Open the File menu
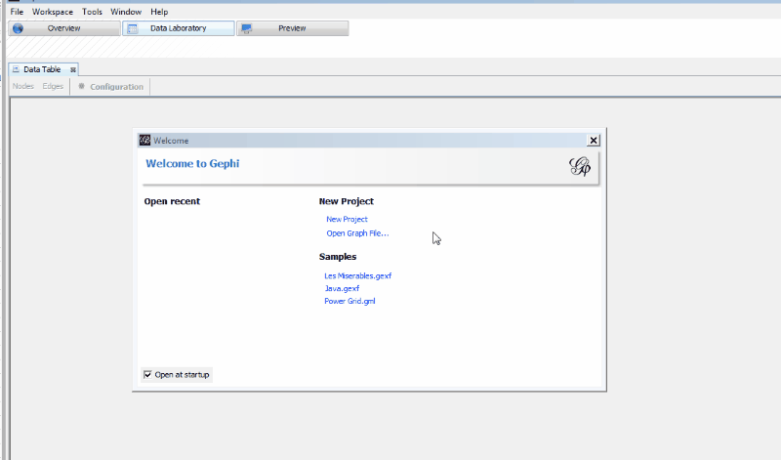Image resolution: width=781 pixels, height=460 pixels. [17, 12]
